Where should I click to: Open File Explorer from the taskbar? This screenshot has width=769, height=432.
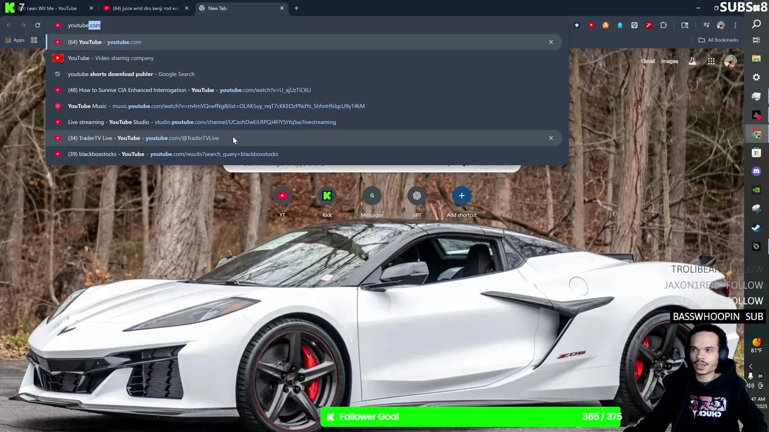click(x=756, y=59)
